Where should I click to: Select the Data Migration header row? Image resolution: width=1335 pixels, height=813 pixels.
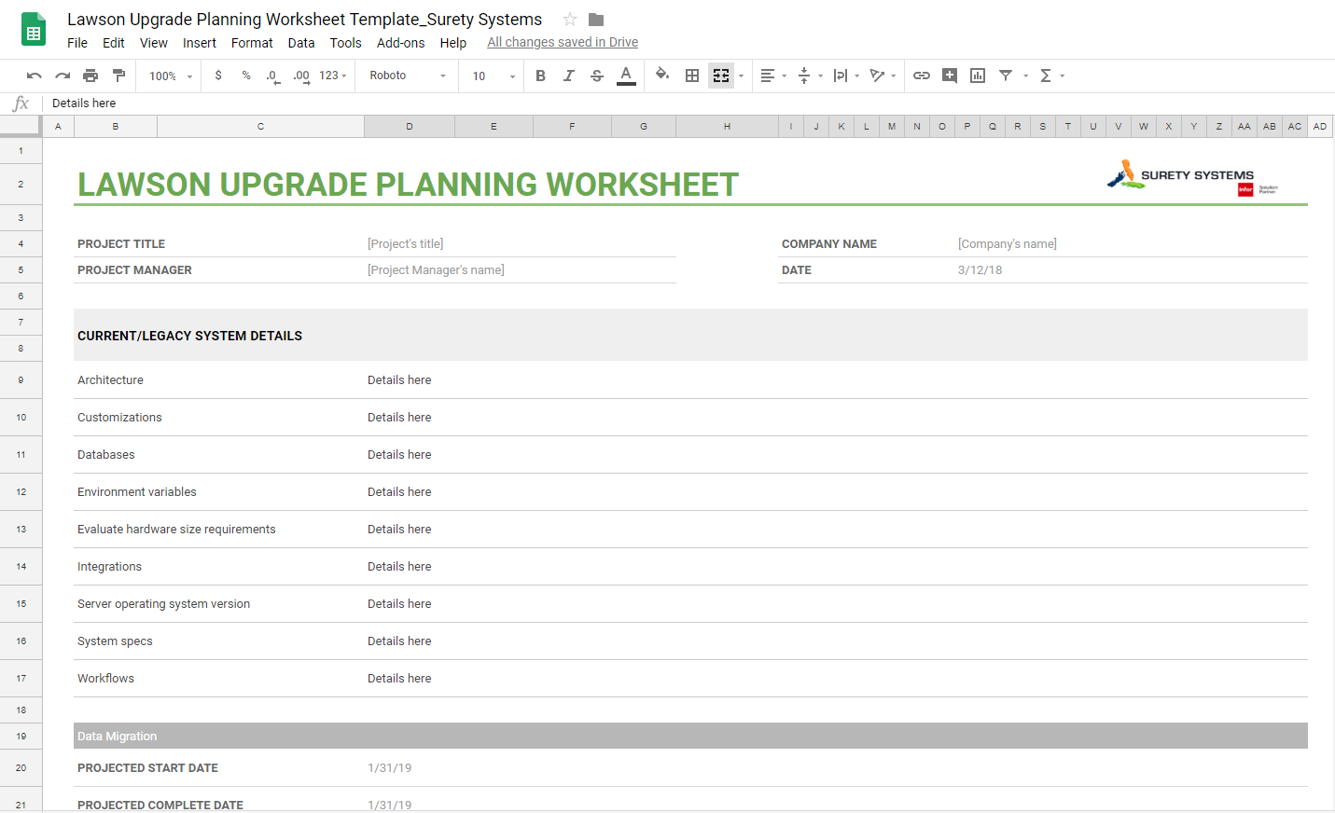690,737
